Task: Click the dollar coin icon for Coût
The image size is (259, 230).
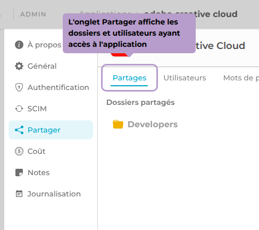Action: click(x=19, y=151)
